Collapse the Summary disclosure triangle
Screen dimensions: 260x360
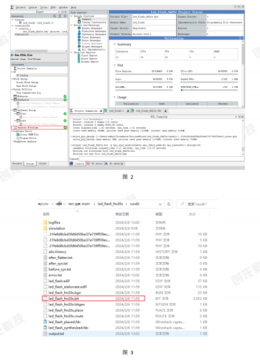[114, 44]
